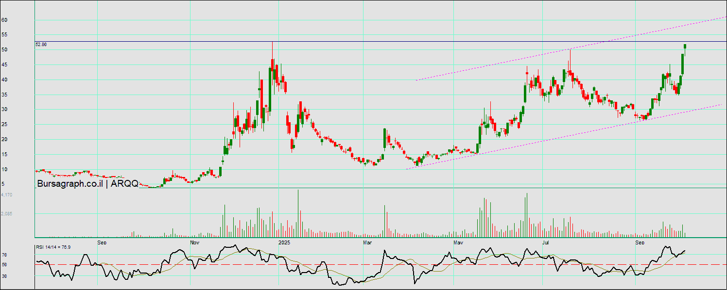
Task: Click the Jul date axis label
Action: pos(546,242)
